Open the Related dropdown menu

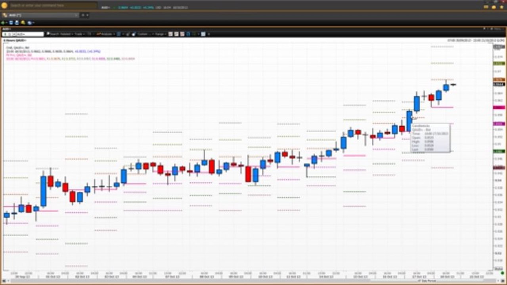67,34
